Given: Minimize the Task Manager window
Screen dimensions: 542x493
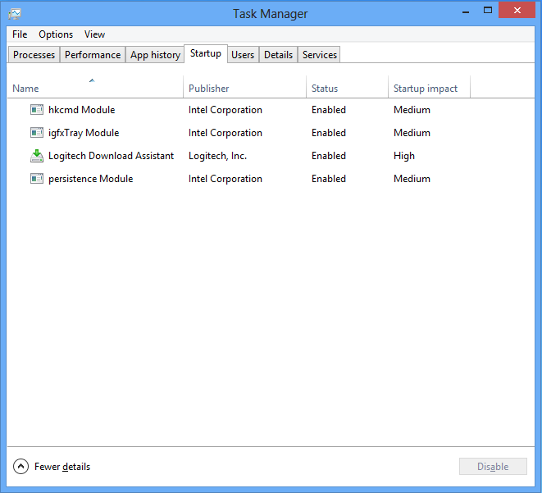Looking at the screenshot, I should point(466,11).
